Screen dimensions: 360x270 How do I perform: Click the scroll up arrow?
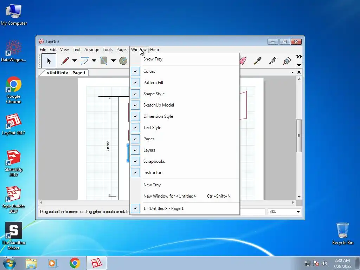pyautogui.click(x=299, y=79)
